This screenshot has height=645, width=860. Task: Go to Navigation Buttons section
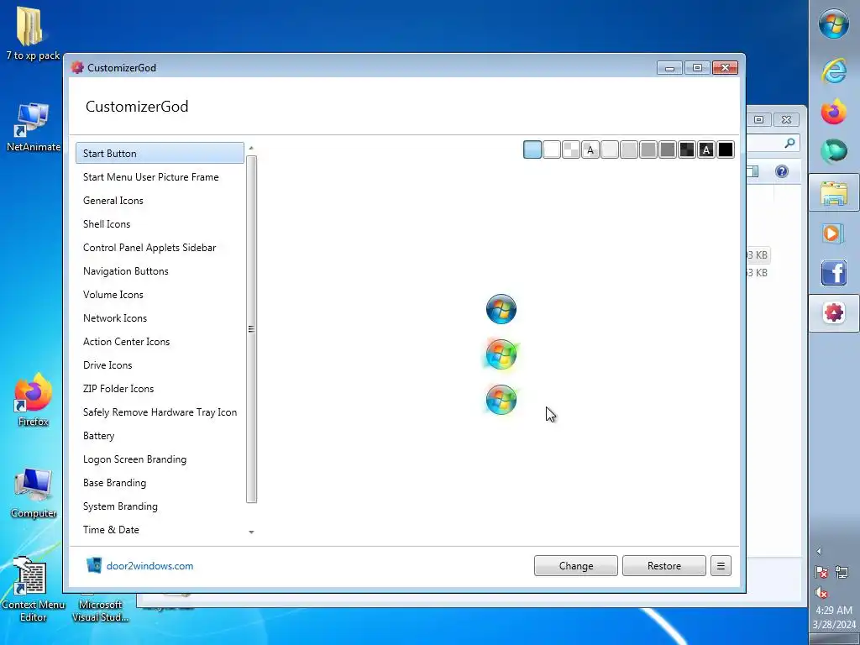pos(126,271)
